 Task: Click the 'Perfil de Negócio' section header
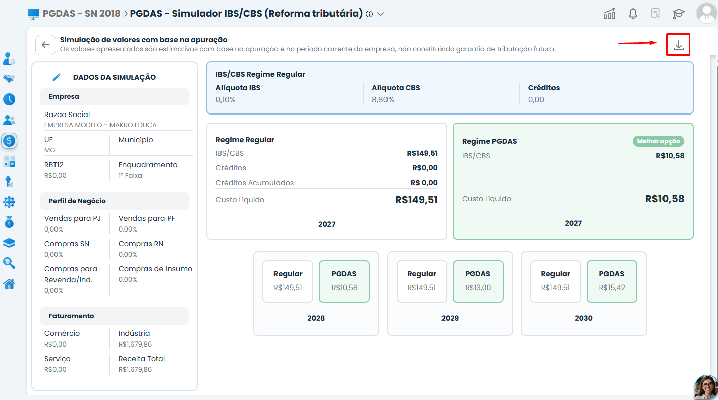pos(115,201)
